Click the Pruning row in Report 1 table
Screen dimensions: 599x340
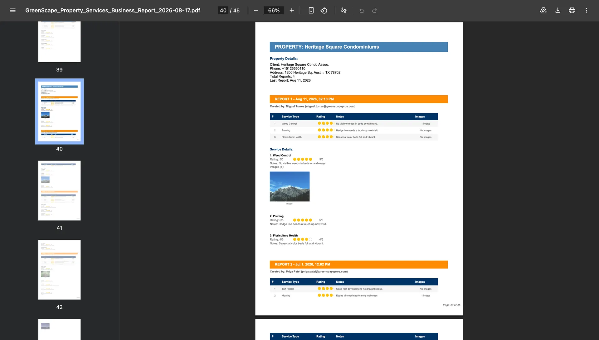354,130
